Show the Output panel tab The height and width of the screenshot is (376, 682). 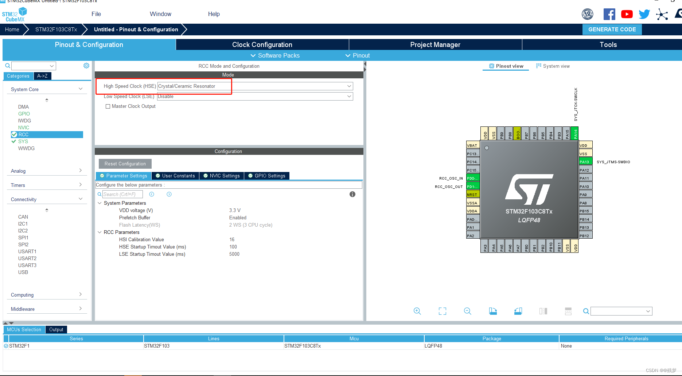tap(56, 329)
